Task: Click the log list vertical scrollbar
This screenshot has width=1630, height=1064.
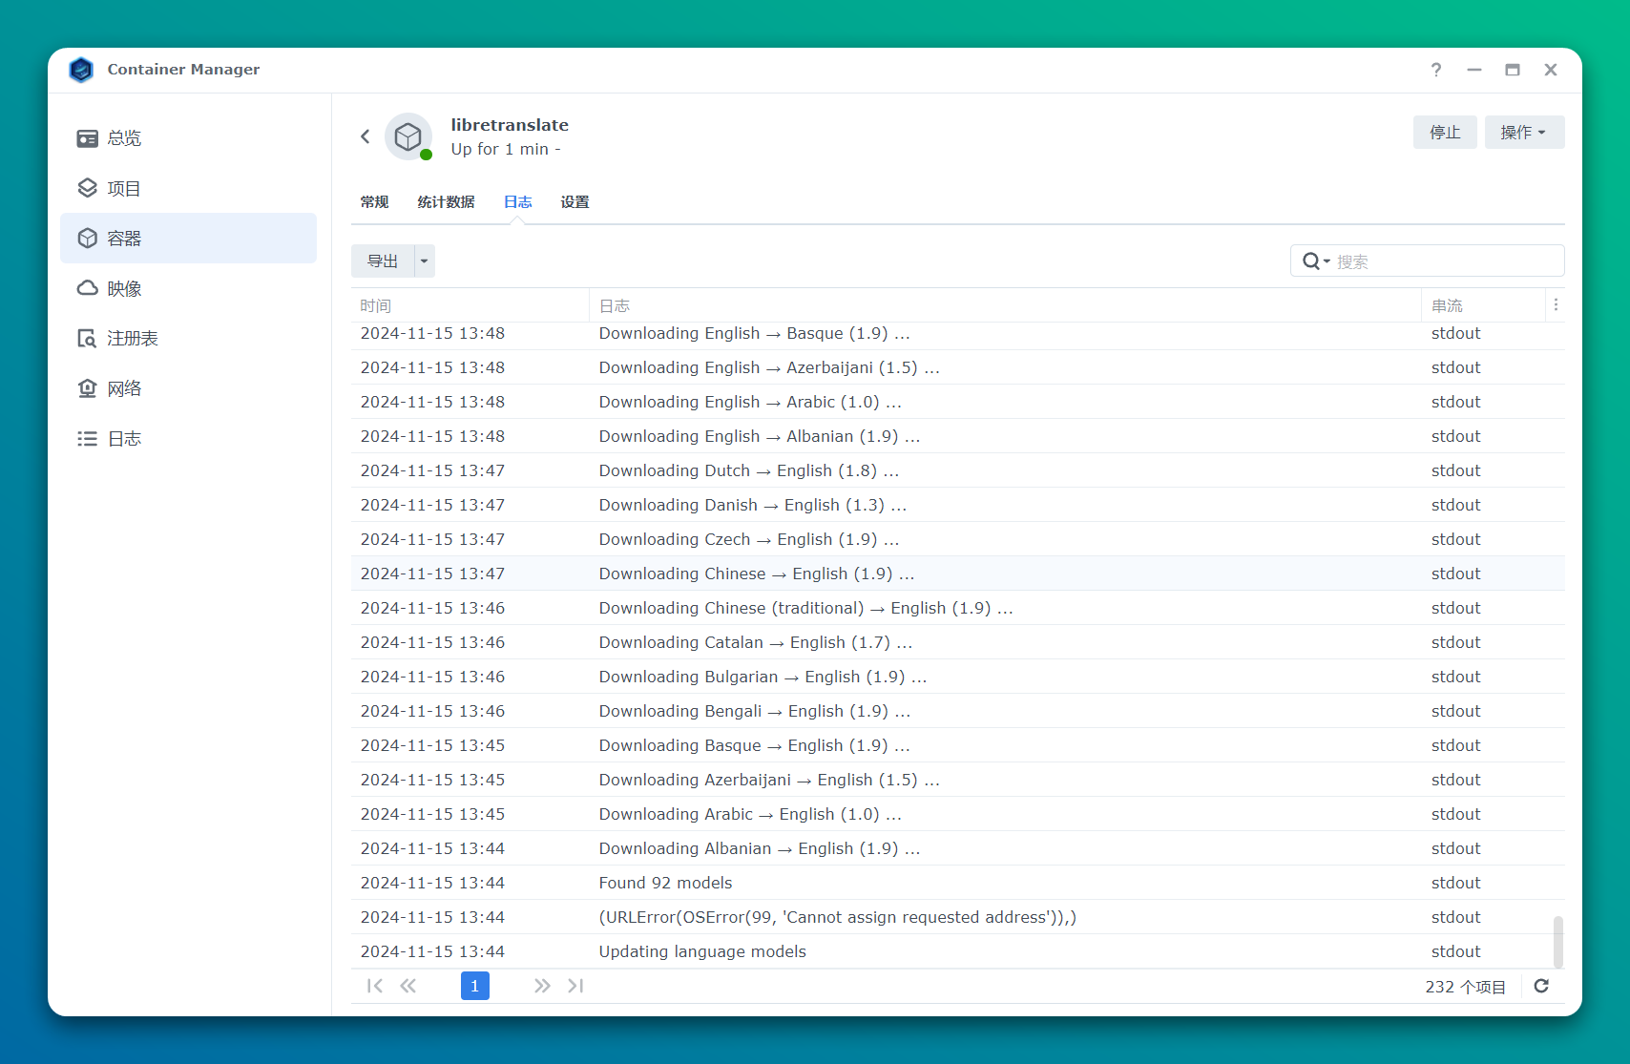Action: [1557, 942]
